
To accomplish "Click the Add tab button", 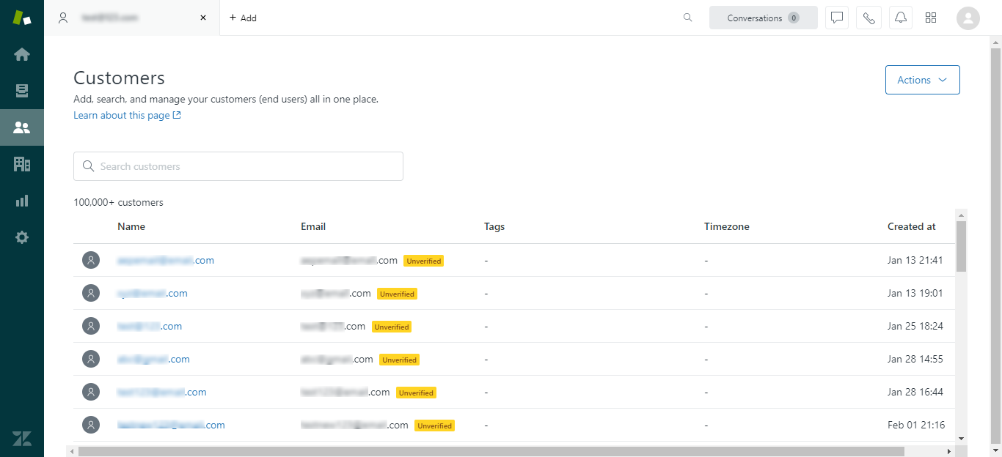I will click(x=243, y=18).
